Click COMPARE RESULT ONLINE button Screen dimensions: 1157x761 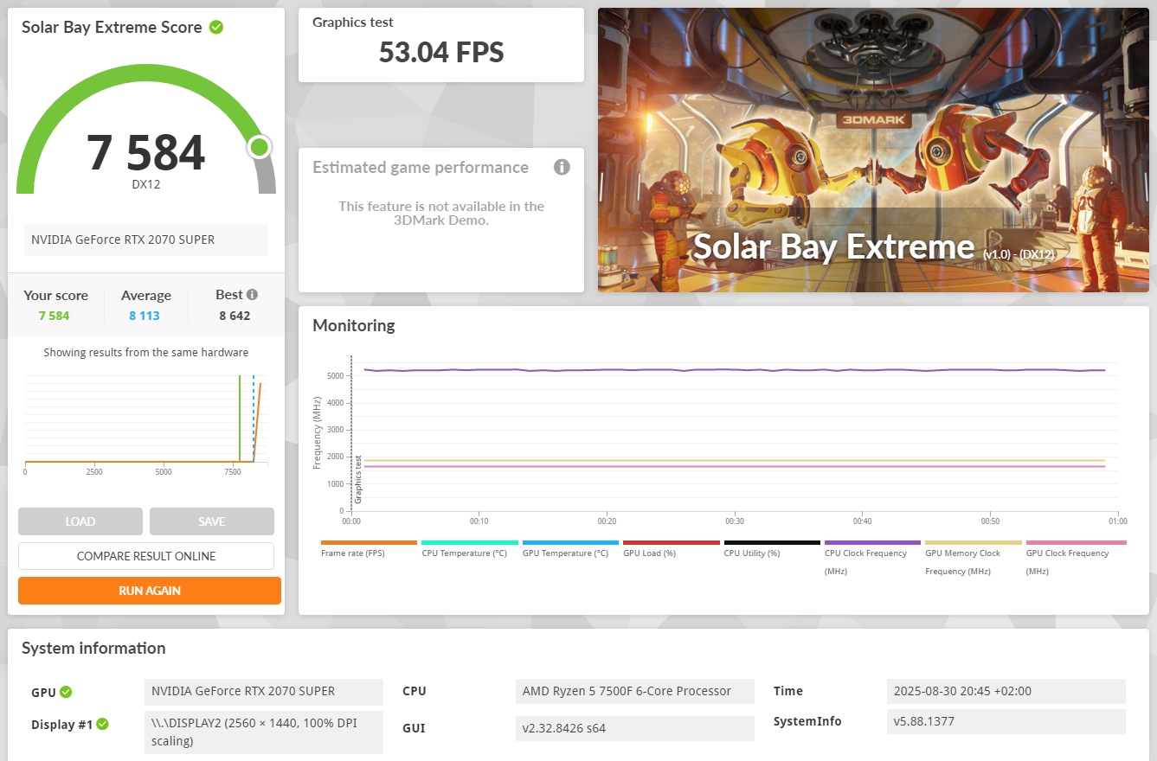click(x=146, y=556)
